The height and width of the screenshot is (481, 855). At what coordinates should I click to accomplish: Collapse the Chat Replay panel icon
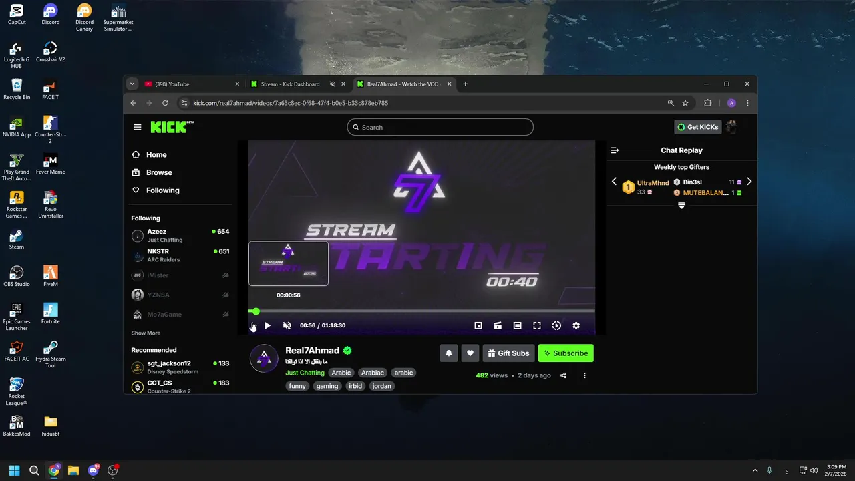click(615, 150)
